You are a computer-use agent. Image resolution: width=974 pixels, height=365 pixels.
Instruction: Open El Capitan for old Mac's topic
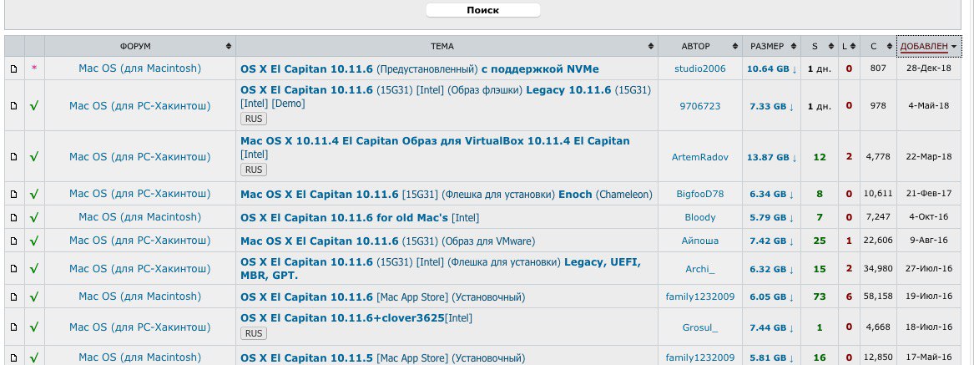tap(360, 218)
